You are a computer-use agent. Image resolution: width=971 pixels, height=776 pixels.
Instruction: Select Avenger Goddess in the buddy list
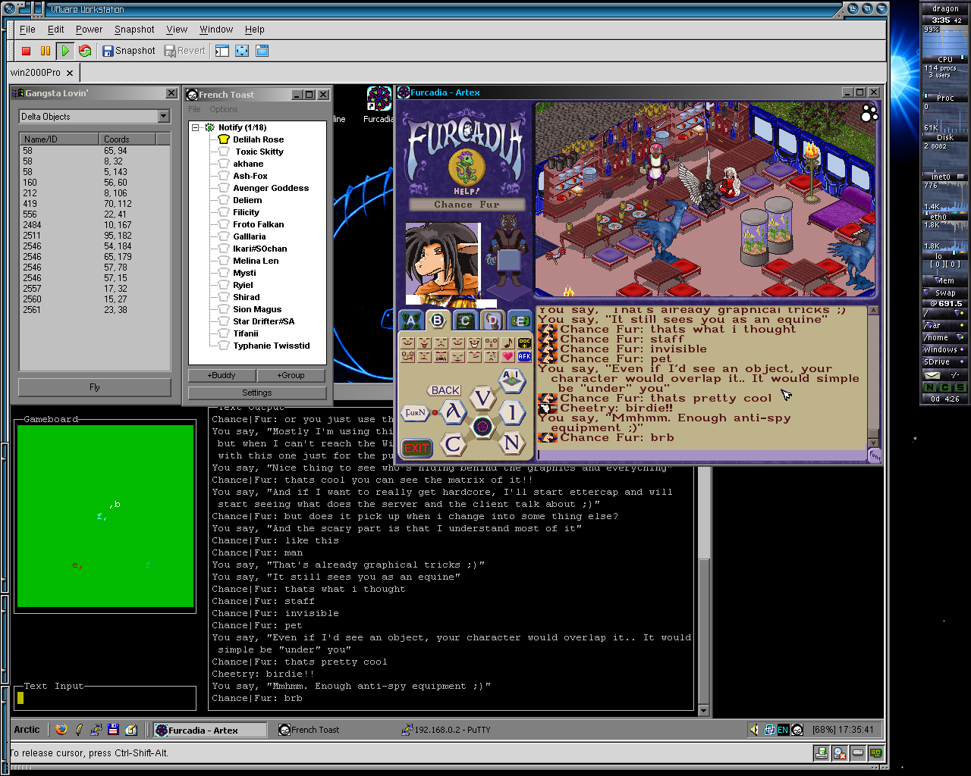[x=271, y=188]
